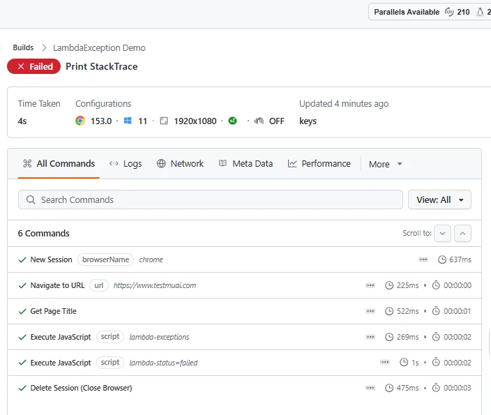491x415 pixels.
Task: Open ellipsis menu for lambda-status=failed row
Action: [385, 363]
